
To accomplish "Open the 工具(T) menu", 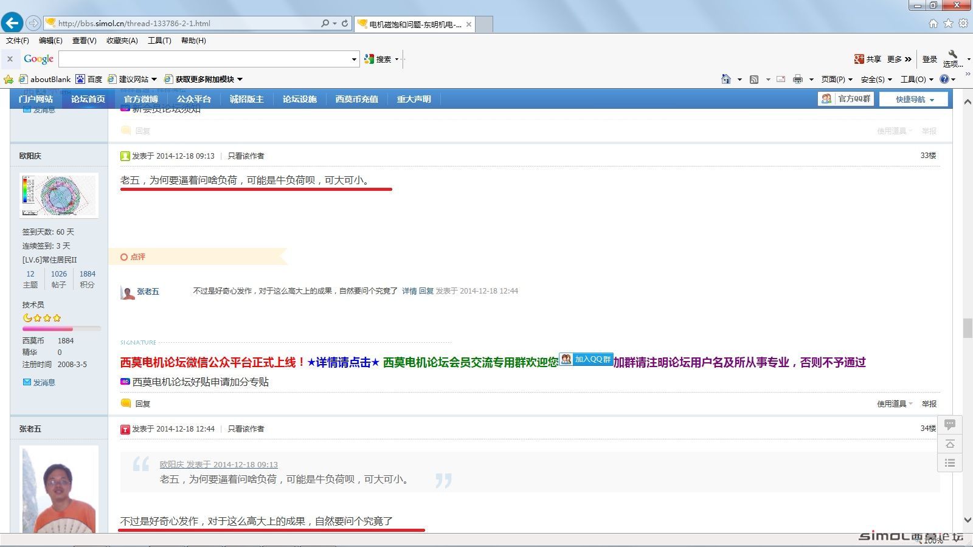I will tap(159, 41).
